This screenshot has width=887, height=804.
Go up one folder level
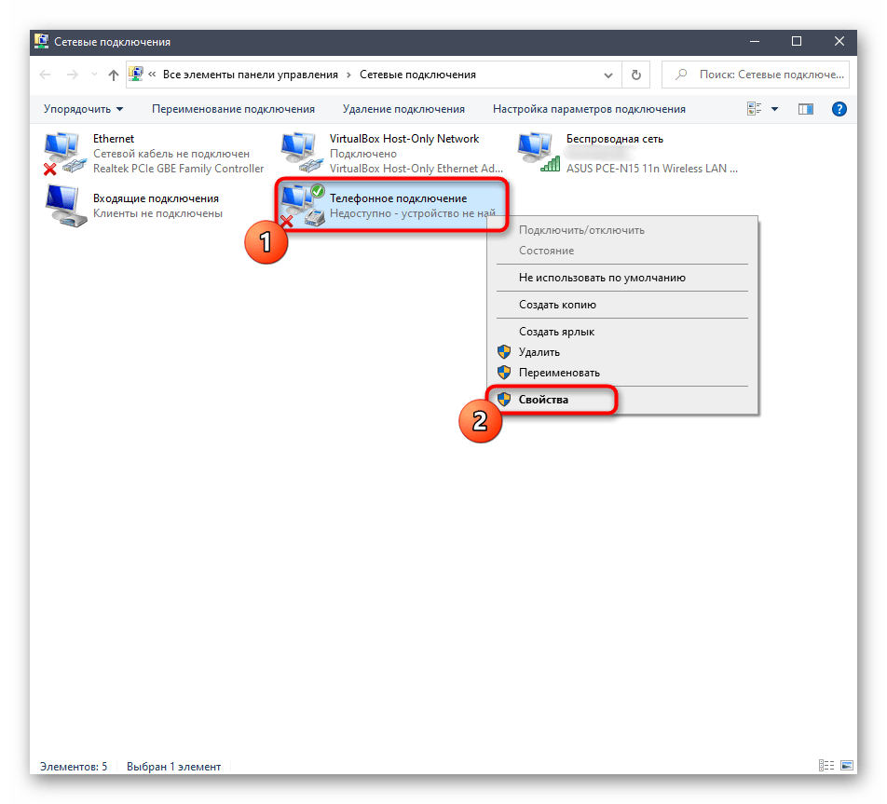point(113,75)
